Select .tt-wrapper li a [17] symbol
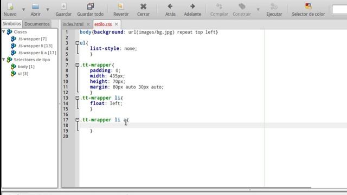Image resolution: width=347 pixels, height=195 pixels. (x=37, y=53)
